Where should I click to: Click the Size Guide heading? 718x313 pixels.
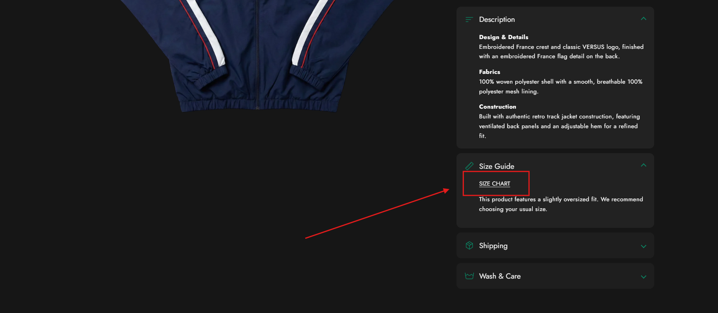[x=496, y=166]
